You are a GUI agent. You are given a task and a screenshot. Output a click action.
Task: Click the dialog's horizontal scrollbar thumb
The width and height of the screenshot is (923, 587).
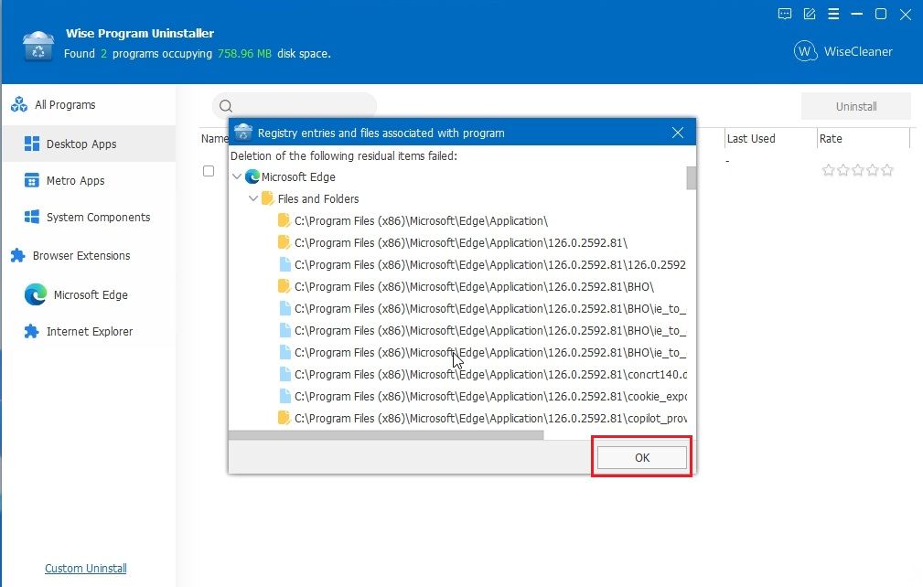(386, 435)
